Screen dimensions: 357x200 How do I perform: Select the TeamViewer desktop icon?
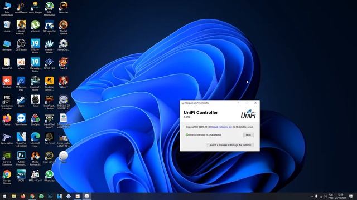21,120
